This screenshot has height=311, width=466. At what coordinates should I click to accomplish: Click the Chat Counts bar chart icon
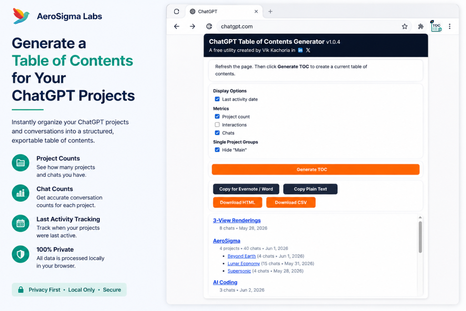(x=20, y=193)
